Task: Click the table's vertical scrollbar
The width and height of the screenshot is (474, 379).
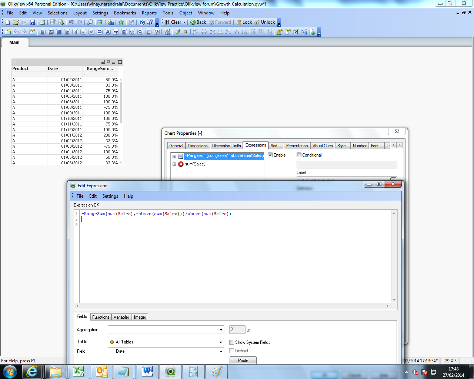Action: 121,120
